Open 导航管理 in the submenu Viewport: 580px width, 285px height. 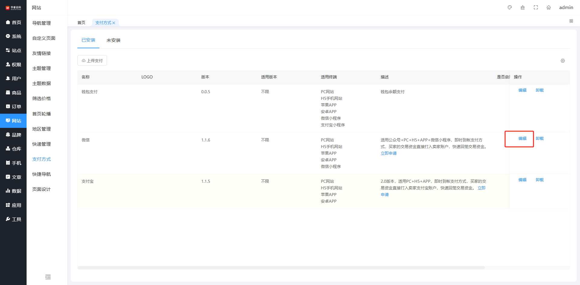(41, 23)
